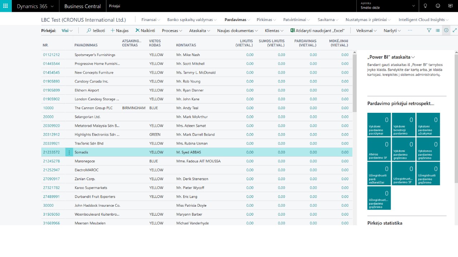The width and height of the screenshot is (458, 257).
Task: Expand page with the full-screen arrows icon
Action: 454,31
